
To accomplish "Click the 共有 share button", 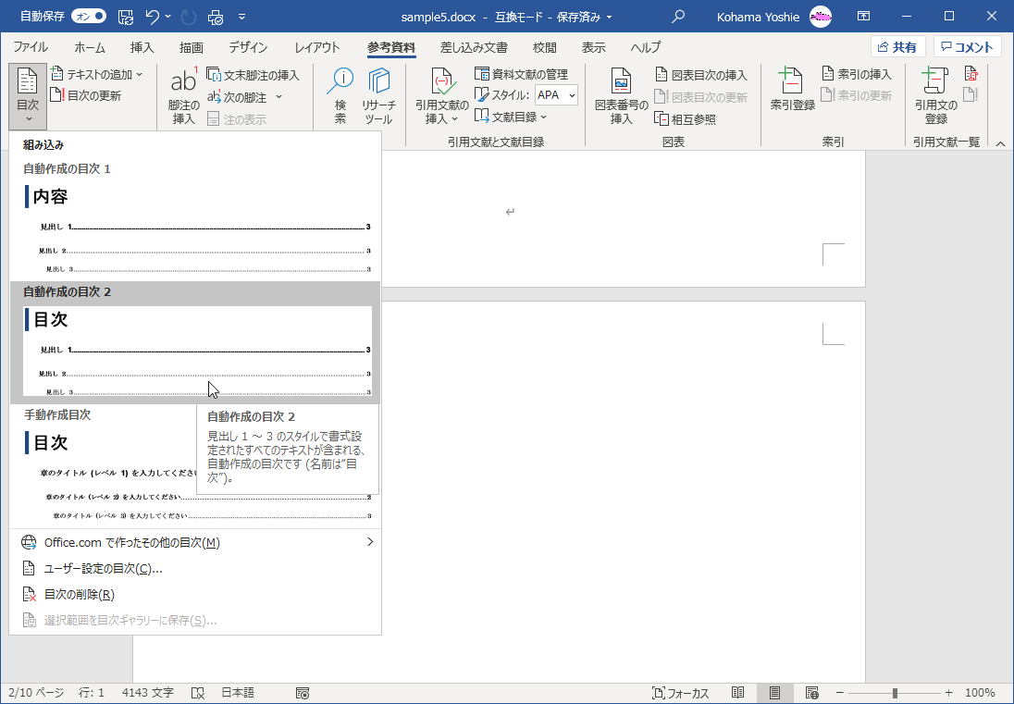I will pos(896,47).
